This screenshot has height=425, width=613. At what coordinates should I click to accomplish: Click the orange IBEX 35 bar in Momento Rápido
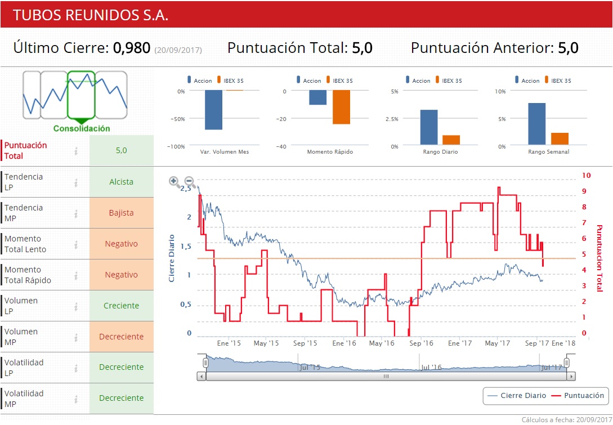(x=341, y=107)
